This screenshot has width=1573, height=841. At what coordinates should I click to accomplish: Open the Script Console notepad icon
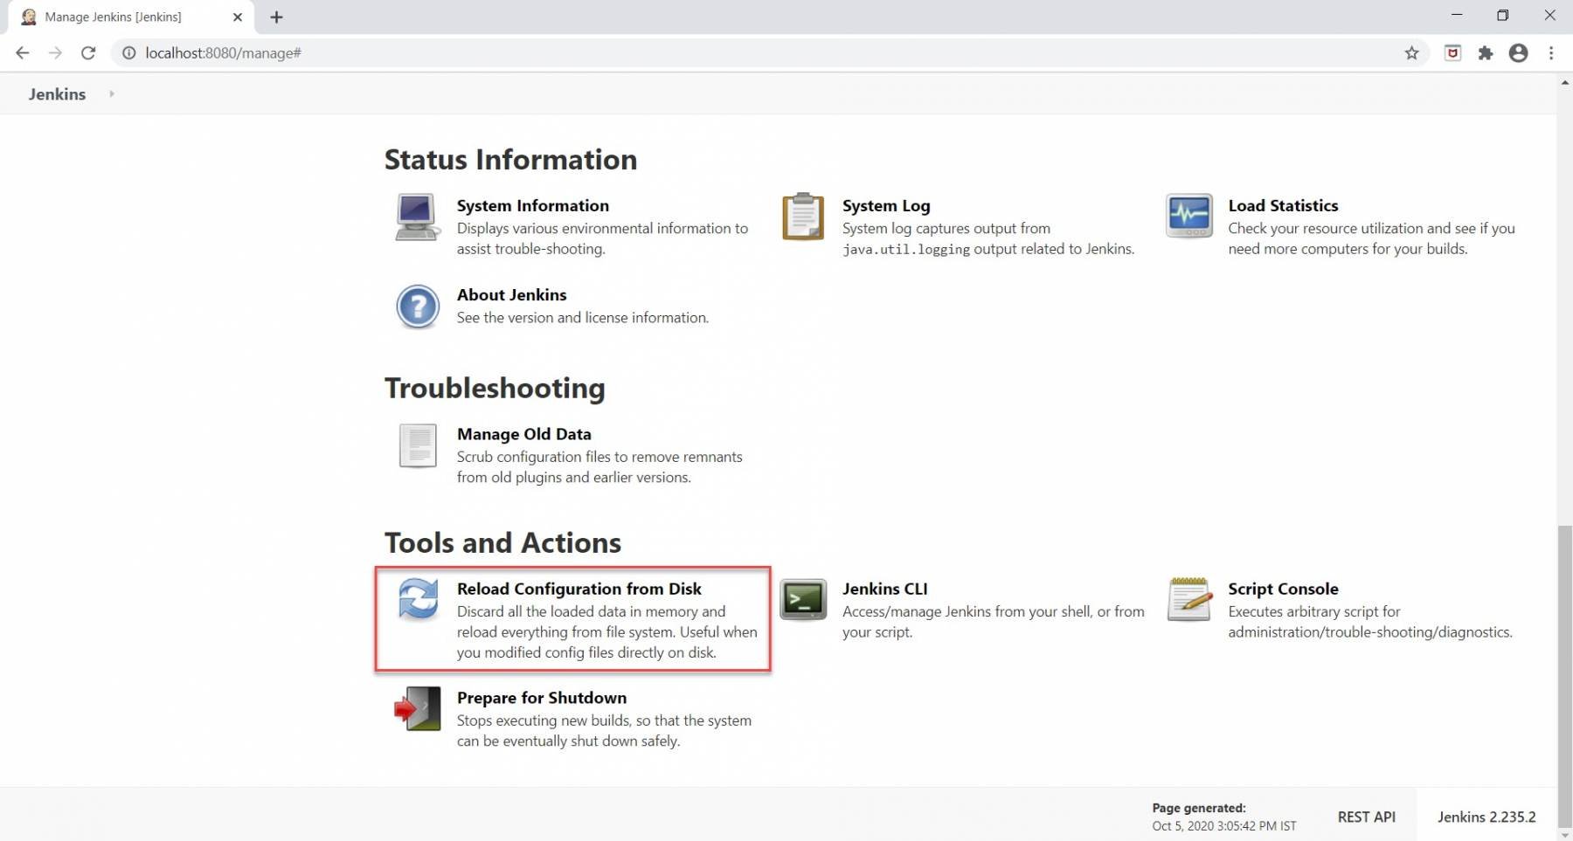point(1189,599)
